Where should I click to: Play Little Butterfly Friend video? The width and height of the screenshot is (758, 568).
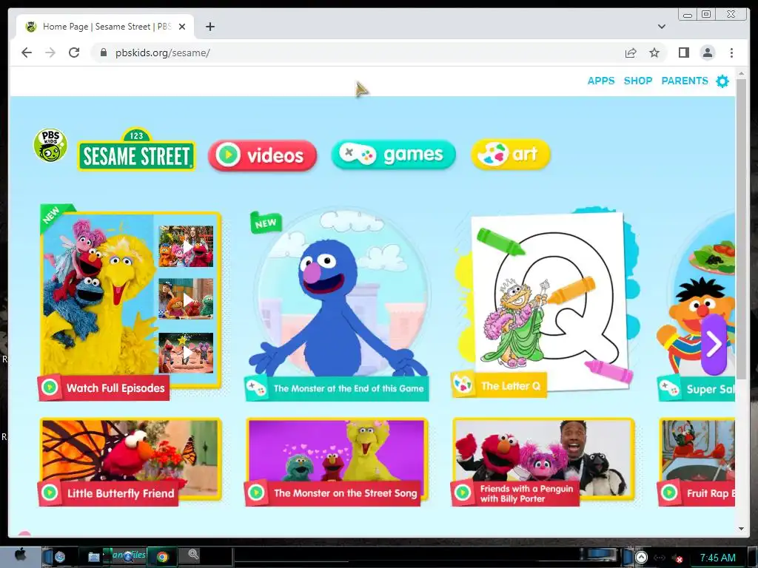point(130,461)
